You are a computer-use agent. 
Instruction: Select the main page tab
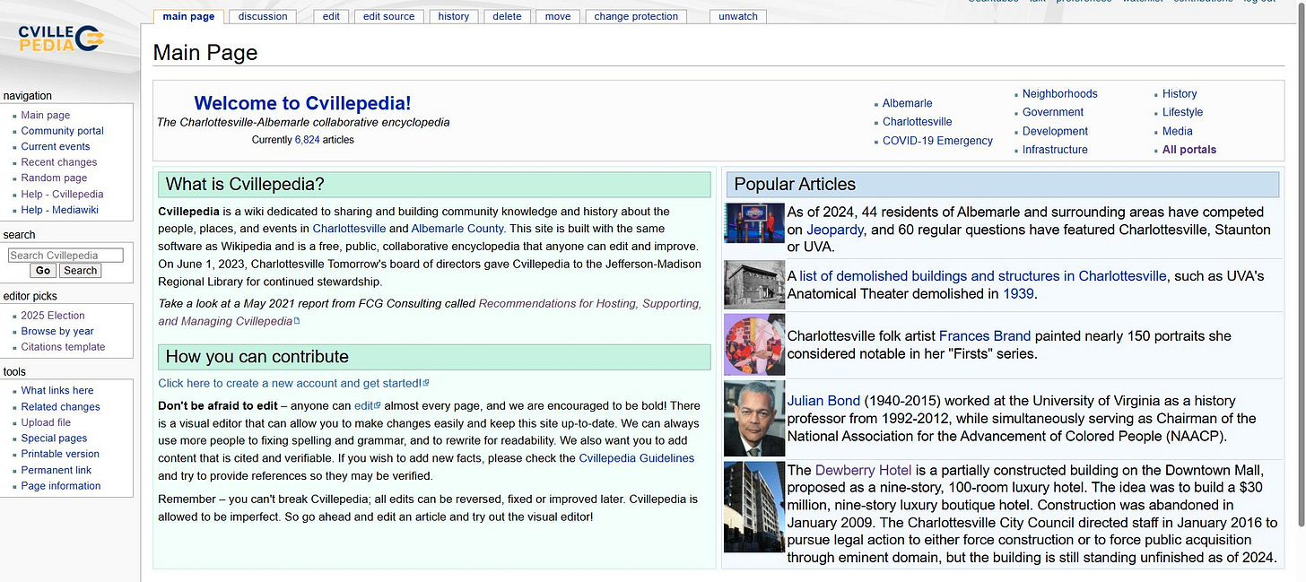[x=188, y=16]
